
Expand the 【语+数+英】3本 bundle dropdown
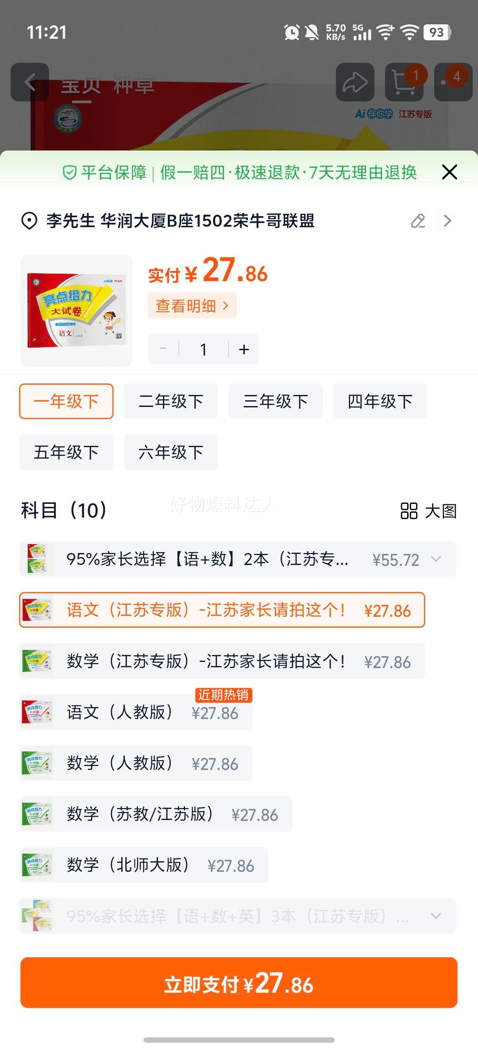(436, 916)
